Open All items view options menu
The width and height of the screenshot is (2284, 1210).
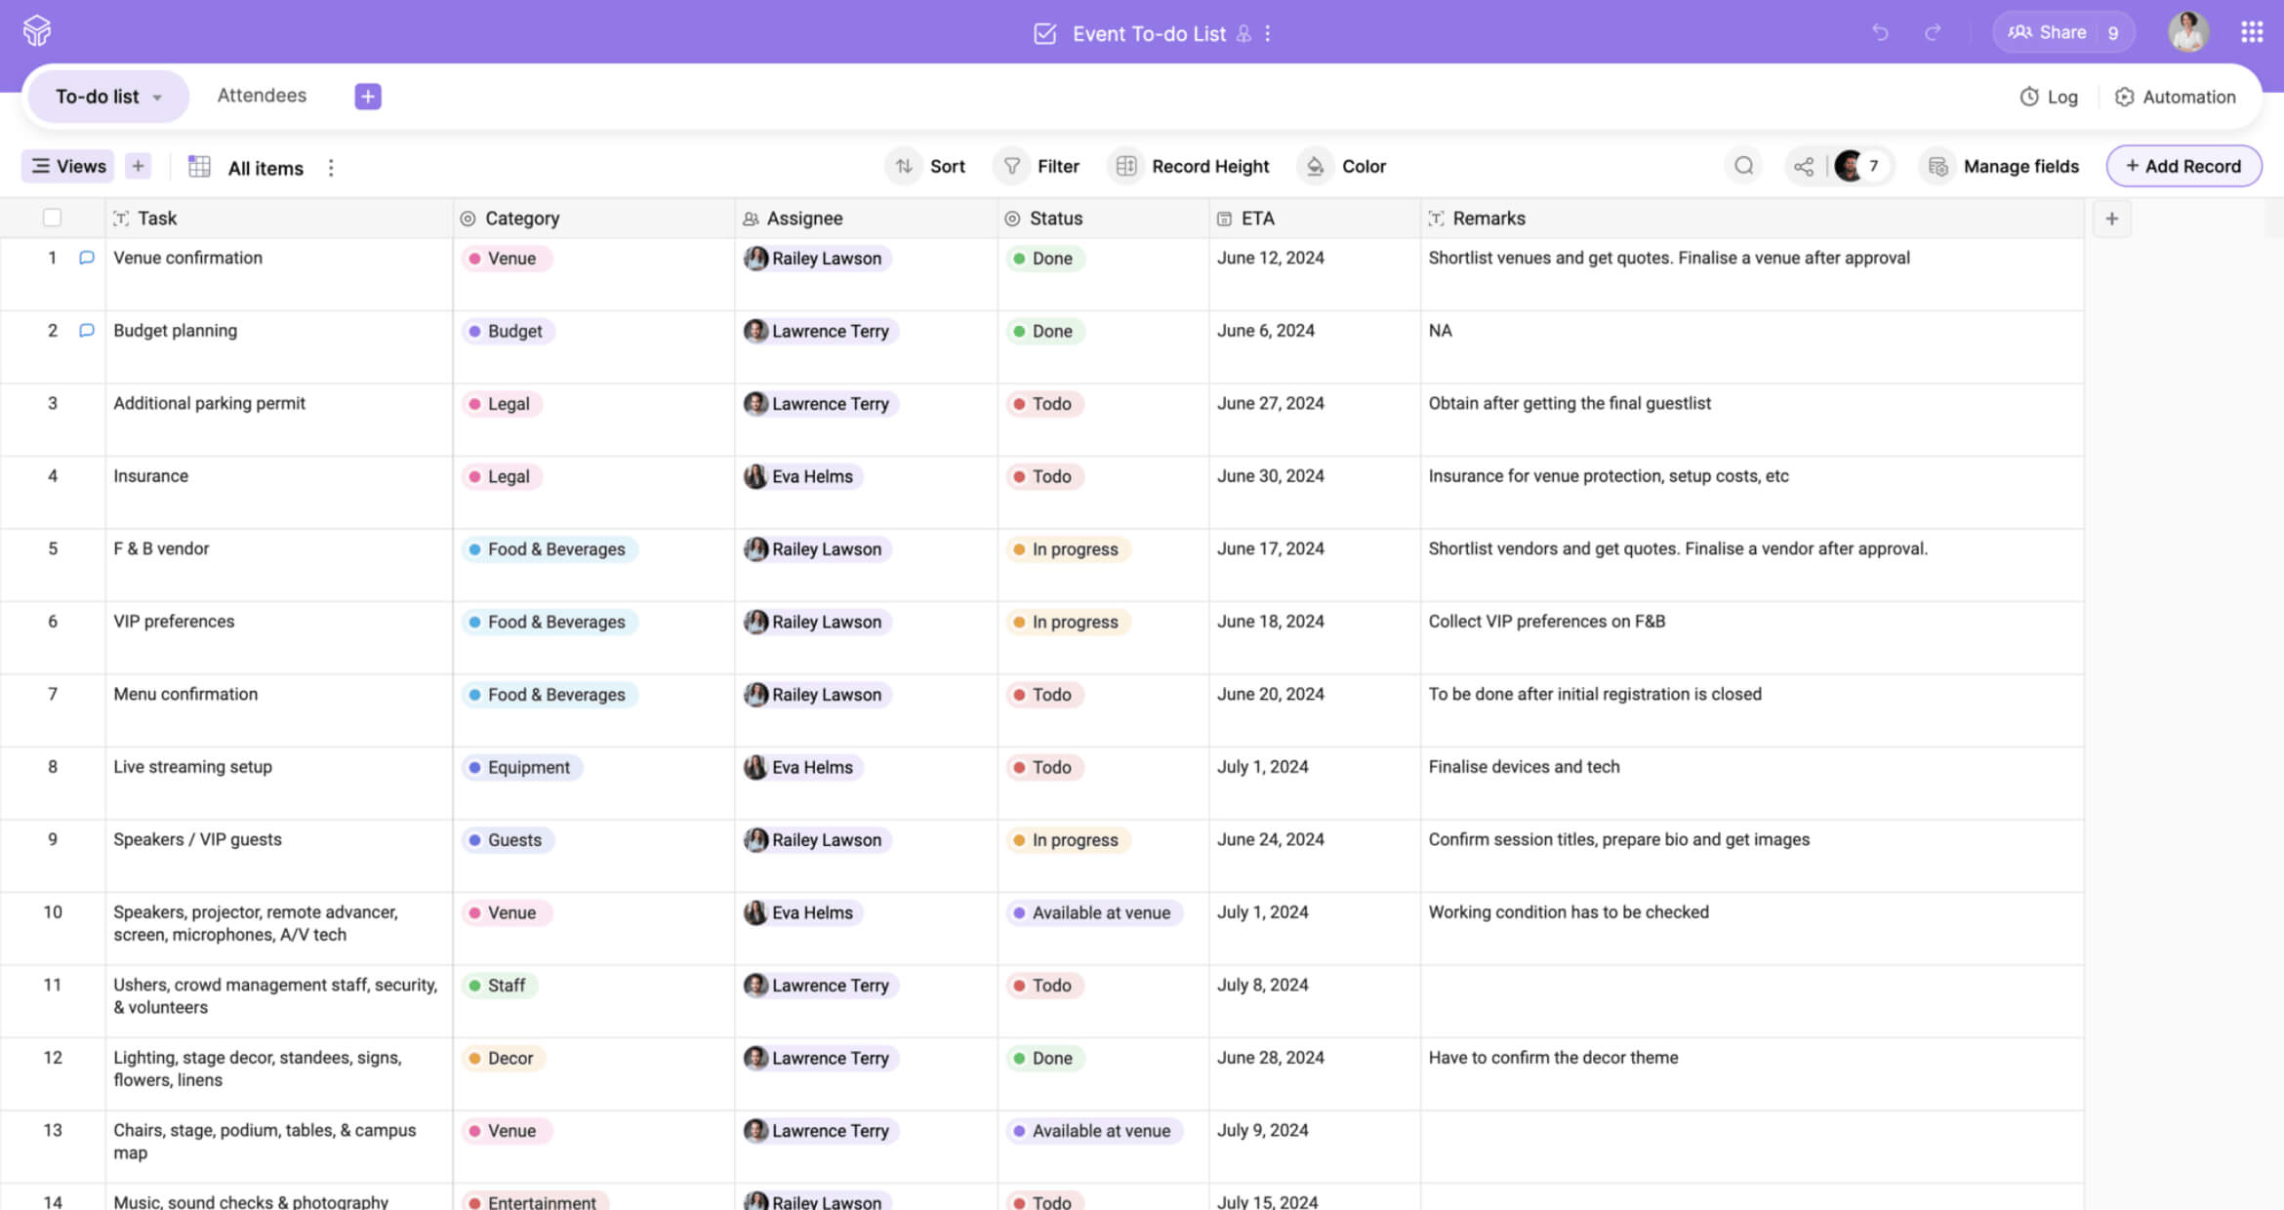[331, 168]
